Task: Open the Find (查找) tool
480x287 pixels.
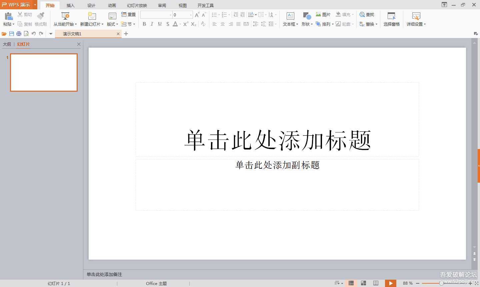Action: 367,15
